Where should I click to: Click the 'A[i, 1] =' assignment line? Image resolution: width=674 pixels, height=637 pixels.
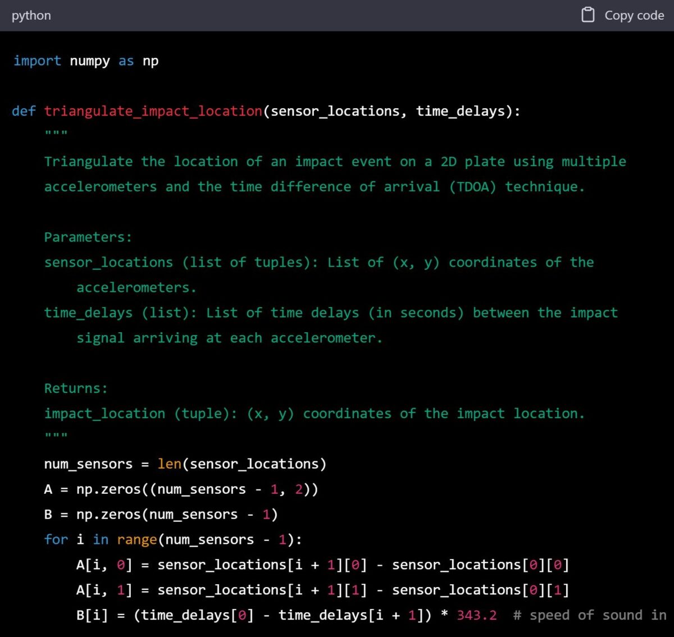click(x=323, y=590)
